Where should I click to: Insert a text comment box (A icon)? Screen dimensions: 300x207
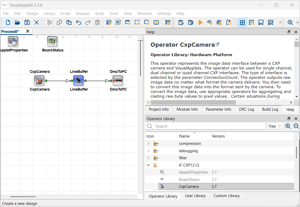pos(156,22)
